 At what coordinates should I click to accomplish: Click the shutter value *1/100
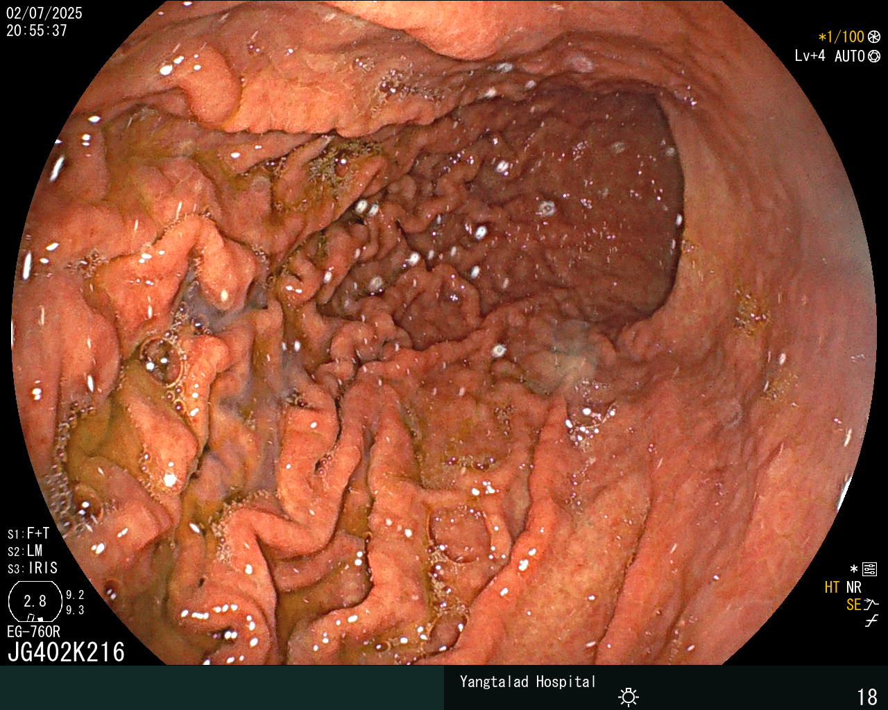841,37
